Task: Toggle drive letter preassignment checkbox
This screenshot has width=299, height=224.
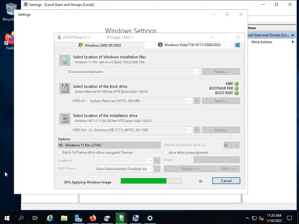Action: coord(166,153)
